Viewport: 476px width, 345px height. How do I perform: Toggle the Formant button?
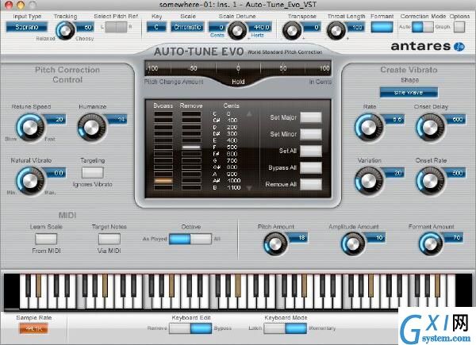382,27
